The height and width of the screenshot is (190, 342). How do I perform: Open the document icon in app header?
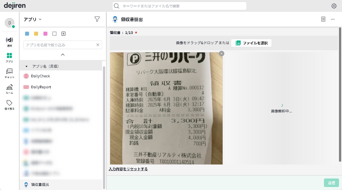click(x=323, y=19)
